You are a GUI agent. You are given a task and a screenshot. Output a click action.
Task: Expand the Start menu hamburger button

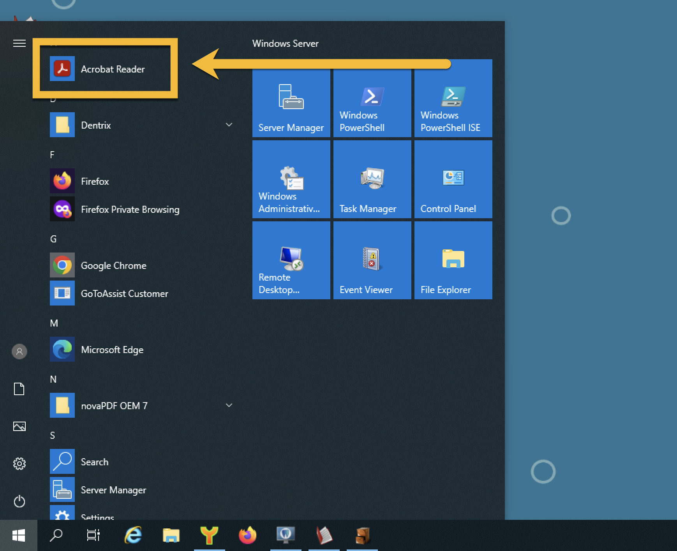coord(19,43)
